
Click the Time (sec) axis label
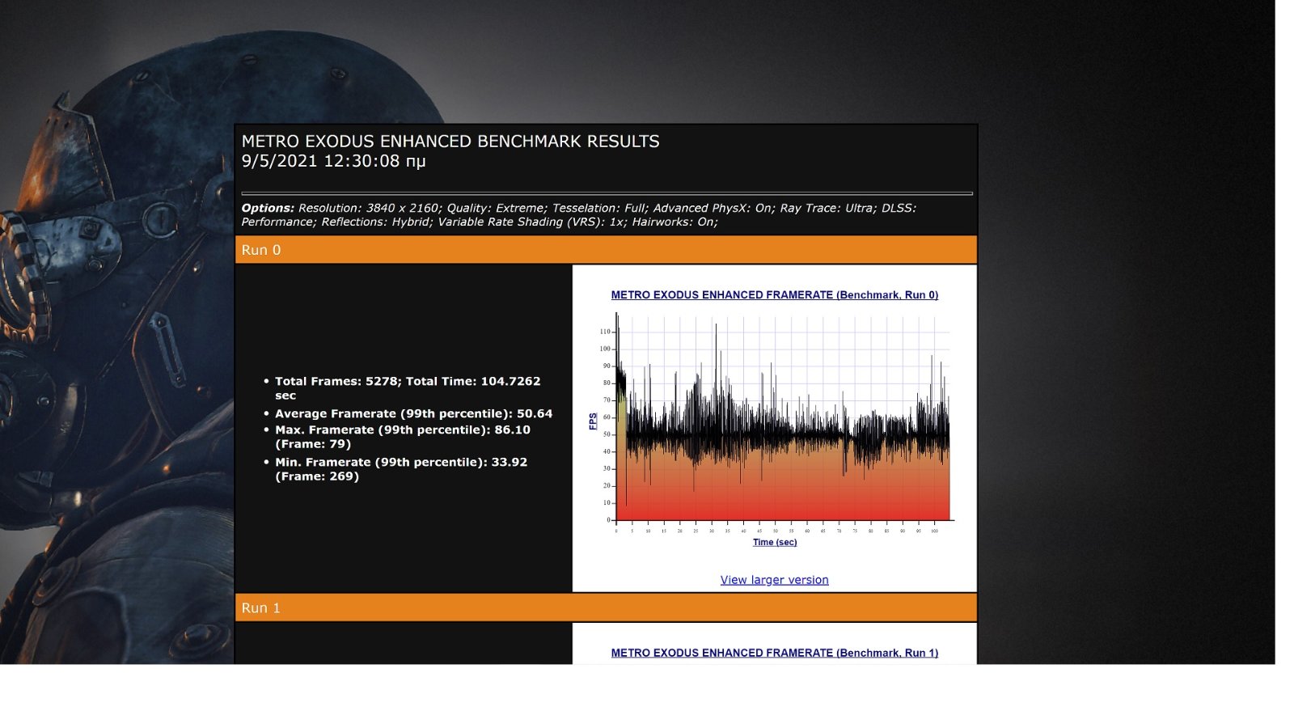pyautogui.click(x=775, y=542)
